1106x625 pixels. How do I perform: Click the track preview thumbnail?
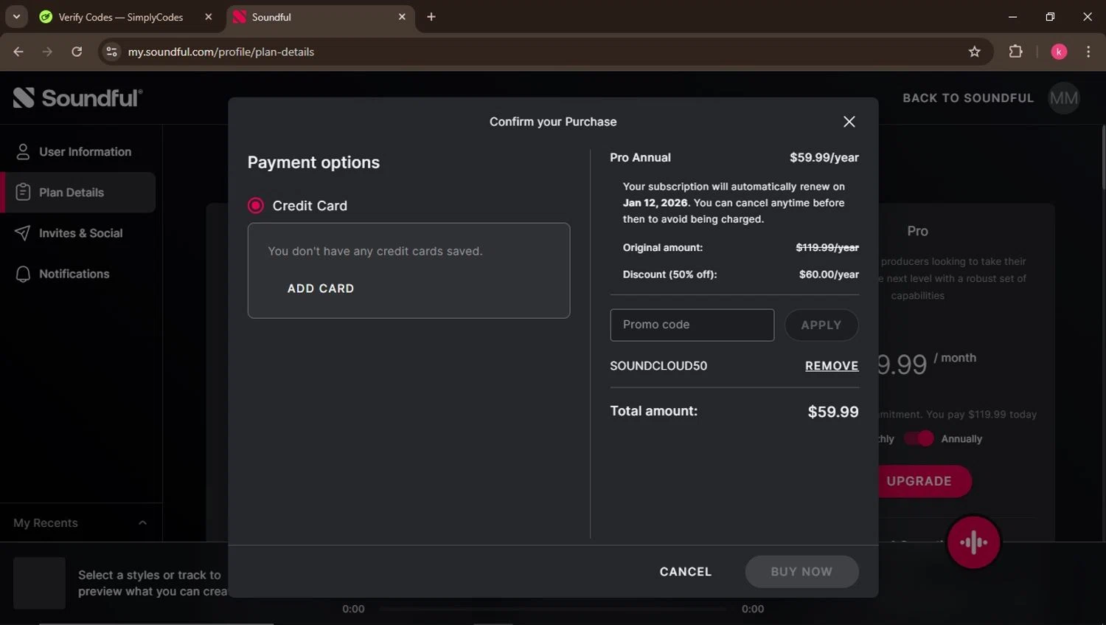click(x=40, y=583)
